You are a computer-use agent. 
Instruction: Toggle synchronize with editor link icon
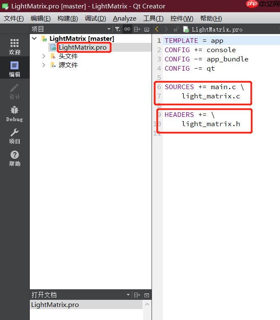(x=127, y=29)
